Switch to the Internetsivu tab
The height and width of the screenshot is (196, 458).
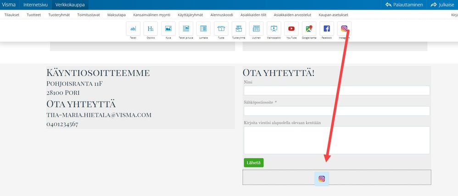36,5
